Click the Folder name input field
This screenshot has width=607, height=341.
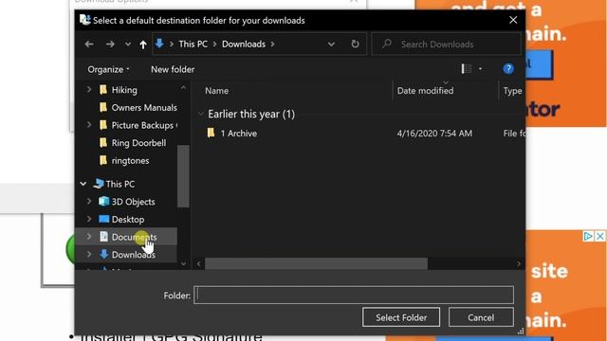(354, 295)
